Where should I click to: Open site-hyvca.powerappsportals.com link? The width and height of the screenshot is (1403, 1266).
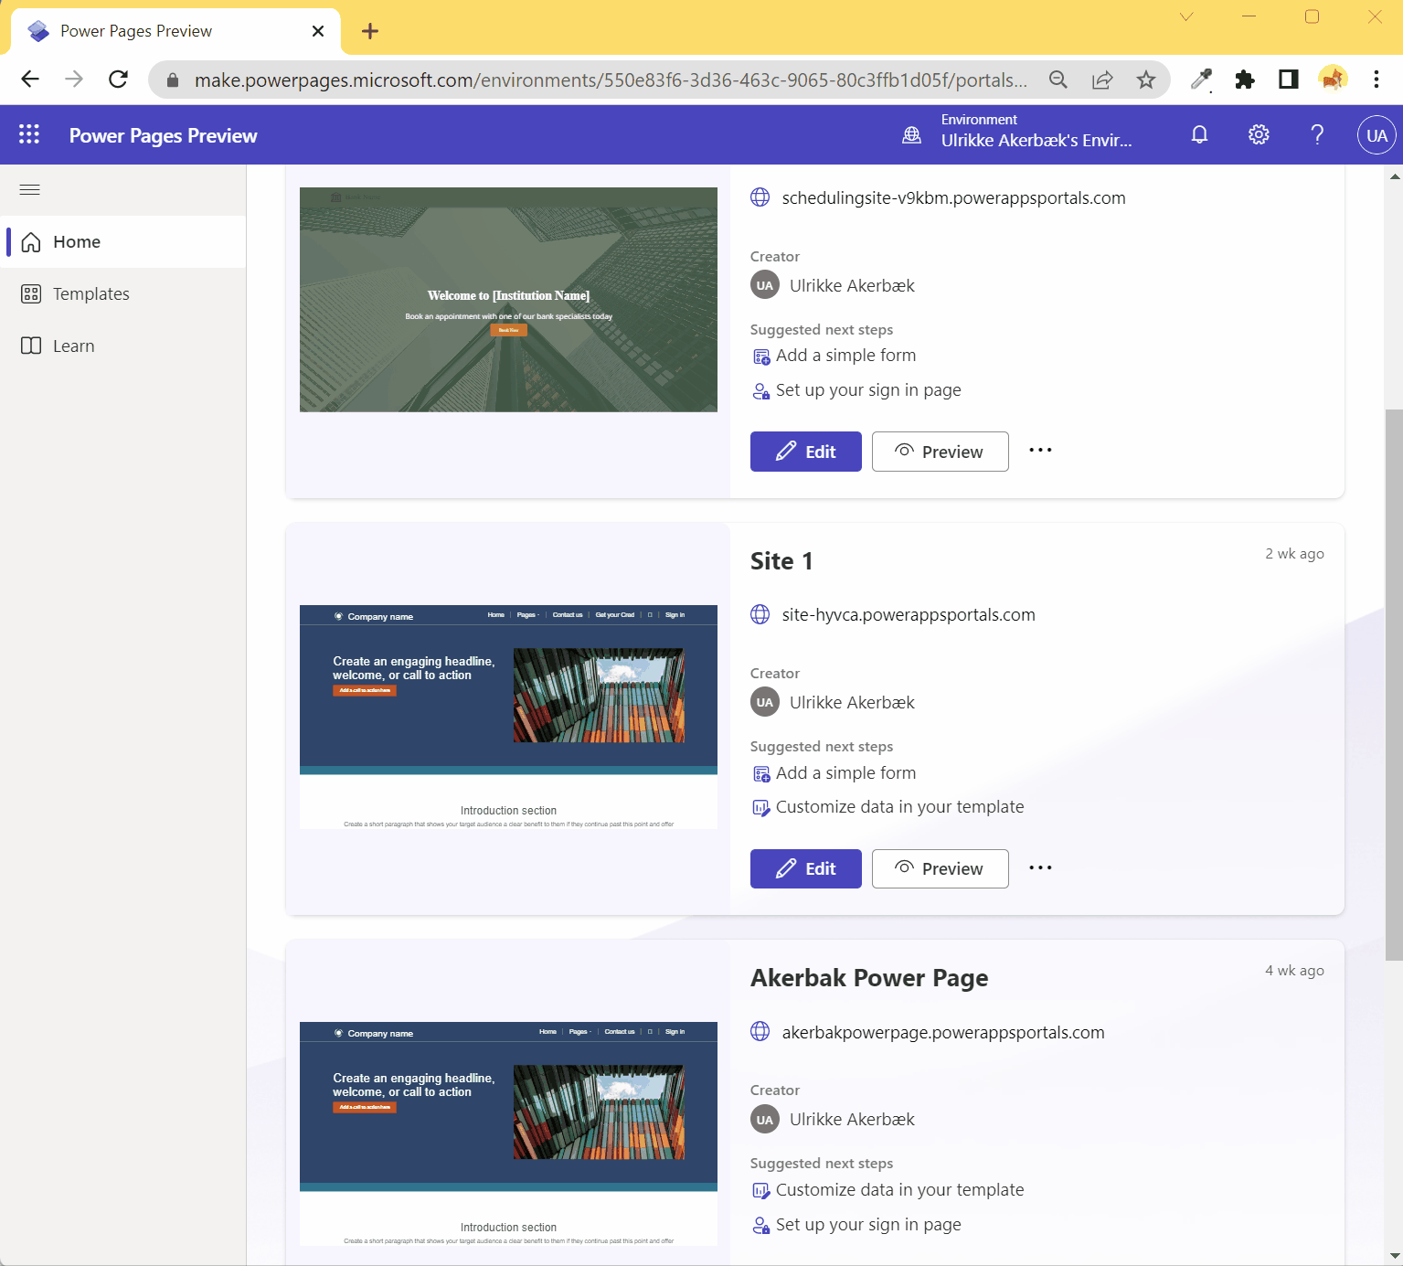click(909, 615)
